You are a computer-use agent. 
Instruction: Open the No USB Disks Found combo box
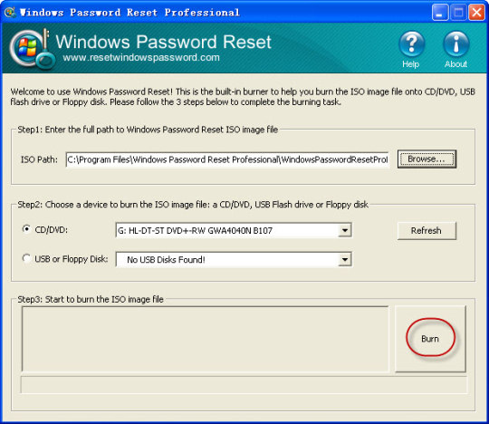pyautogui.click(x=234, y=259)
